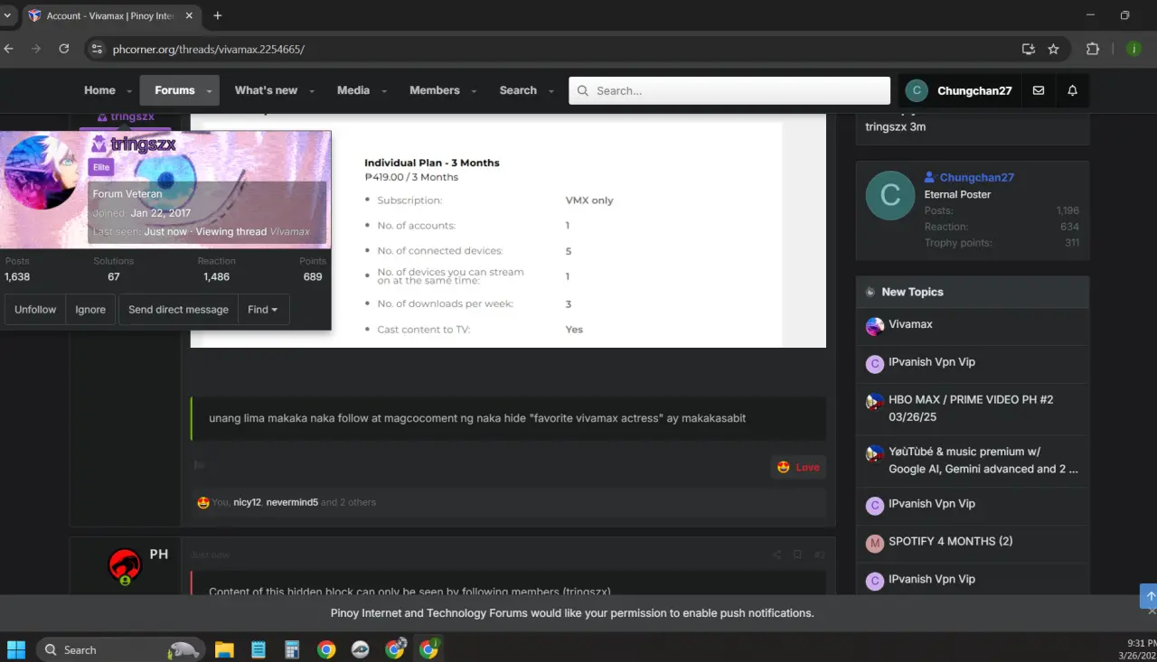The image size is (1157, 662).
Task: Ignore user tringszx
Action: (90, 309)
